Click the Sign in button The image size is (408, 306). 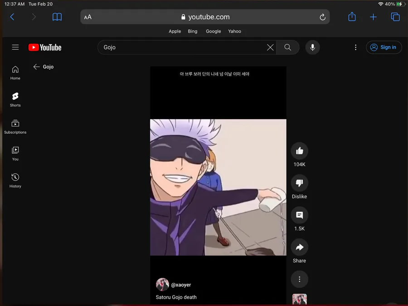tap(384, 47)
